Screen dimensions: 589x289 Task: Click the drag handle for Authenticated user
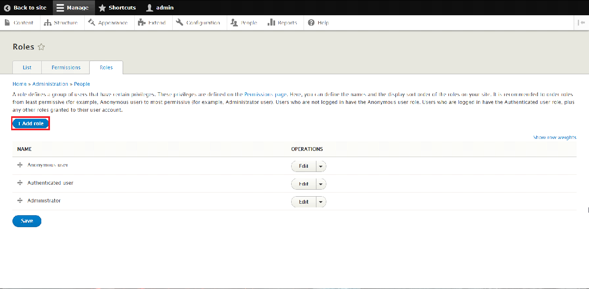[19, 183]
